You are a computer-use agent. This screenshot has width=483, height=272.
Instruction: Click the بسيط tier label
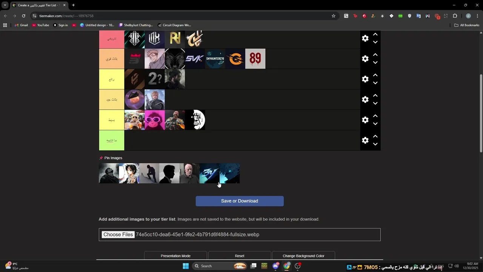(111, 120)
